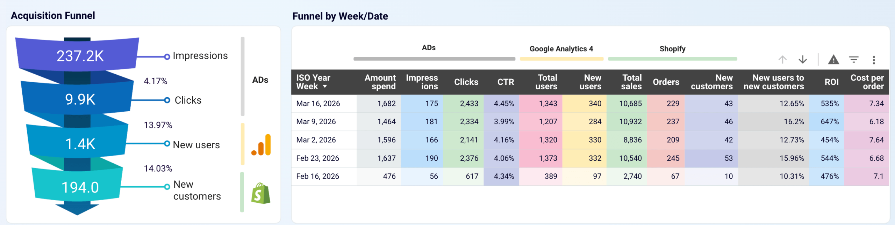Sort table by Amount spend column
The width and height of the screenshot is (895, 225).
pyautogui.click(x=380, y=82)
